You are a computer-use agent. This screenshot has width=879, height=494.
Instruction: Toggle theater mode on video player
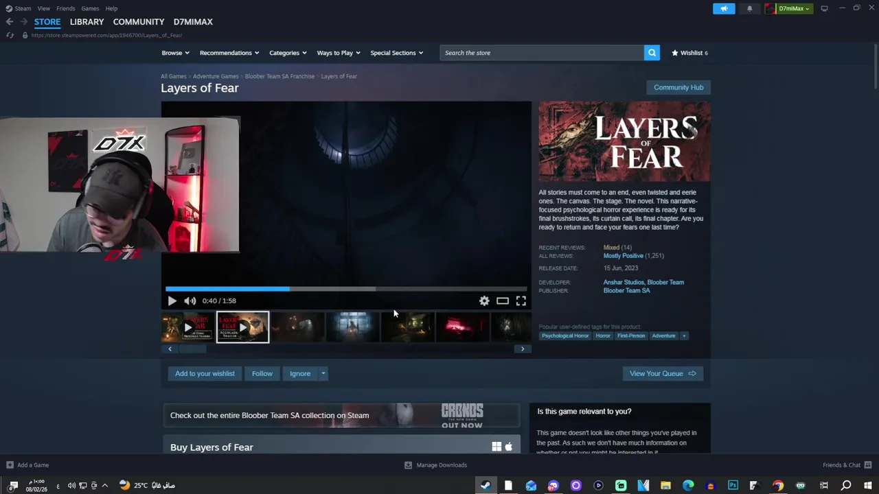point(503,301)
